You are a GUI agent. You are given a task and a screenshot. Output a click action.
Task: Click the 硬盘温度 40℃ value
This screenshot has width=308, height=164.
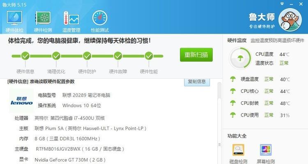pyautogui.click(x=285, y=79)
